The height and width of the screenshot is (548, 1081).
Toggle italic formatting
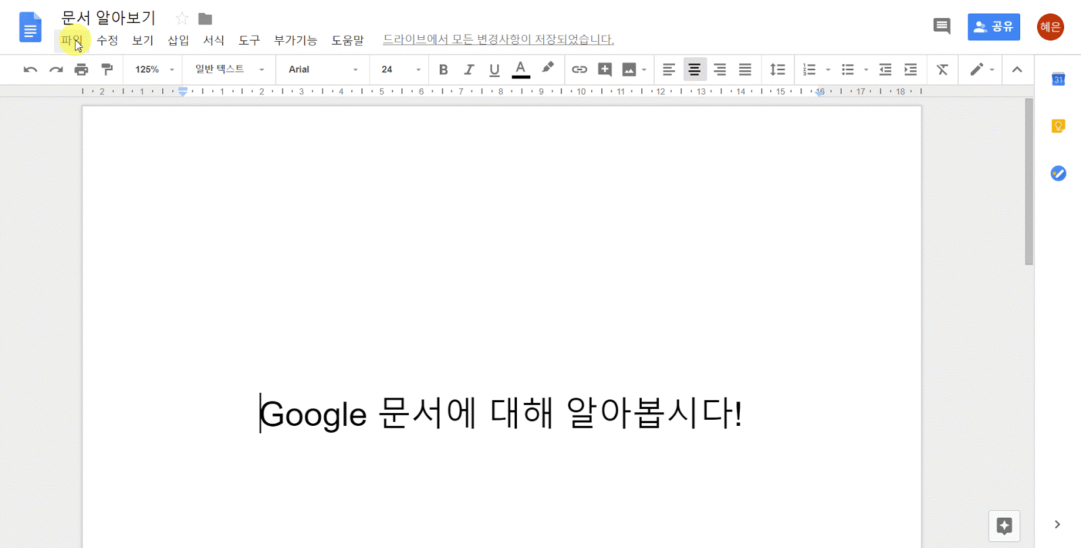(469, 70)
